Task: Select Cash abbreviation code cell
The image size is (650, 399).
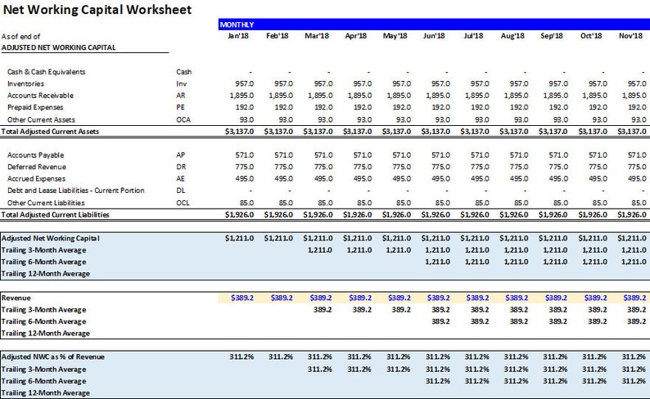Action: point(183,72)
